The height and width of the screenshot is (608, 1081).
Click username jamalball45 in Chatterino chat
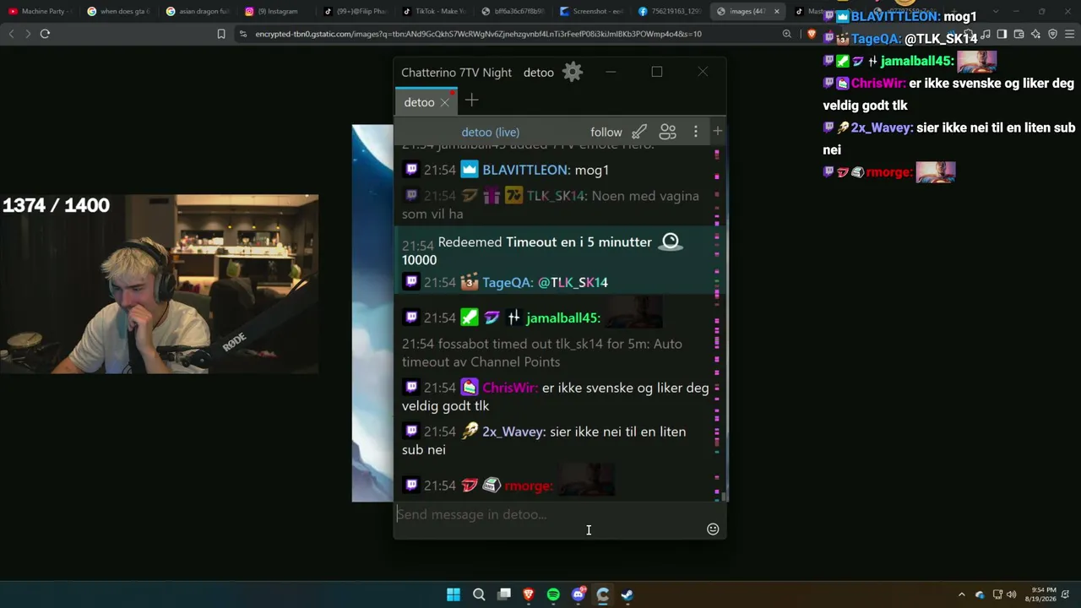[562, 318]
